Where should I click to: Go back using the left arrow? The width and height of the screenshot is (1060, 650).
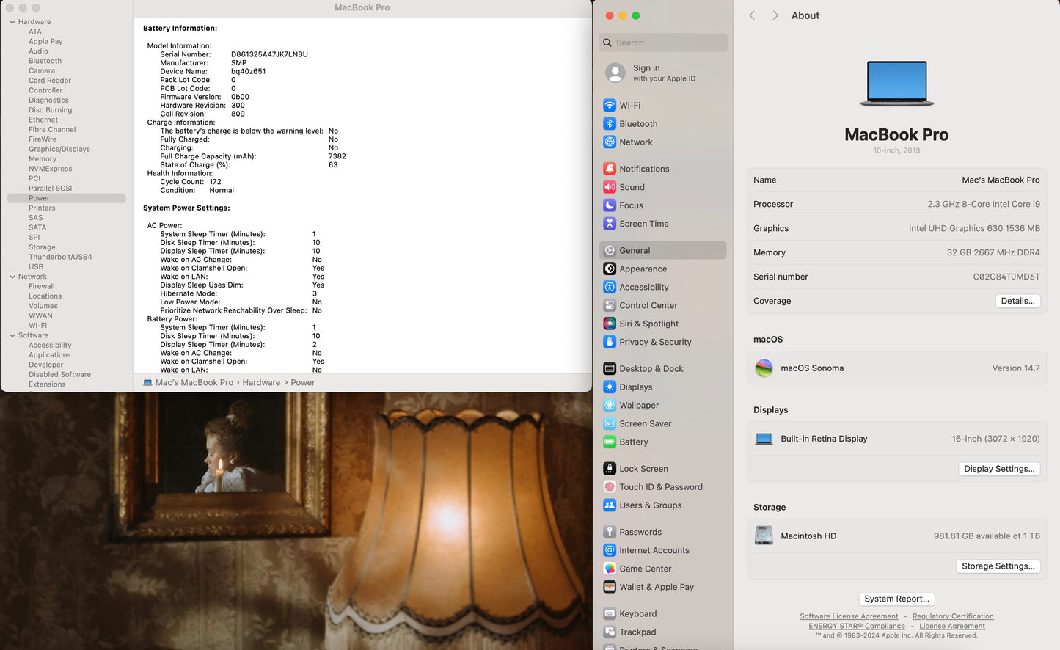[752, 15]
